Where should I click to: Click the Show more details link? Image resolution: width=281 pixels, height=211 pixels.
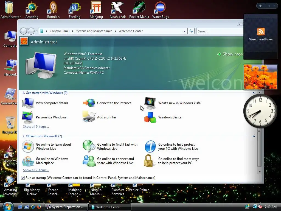coord(231,54)
